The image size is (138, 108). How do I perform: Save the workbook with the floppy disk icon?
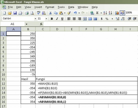coord(15,13)
